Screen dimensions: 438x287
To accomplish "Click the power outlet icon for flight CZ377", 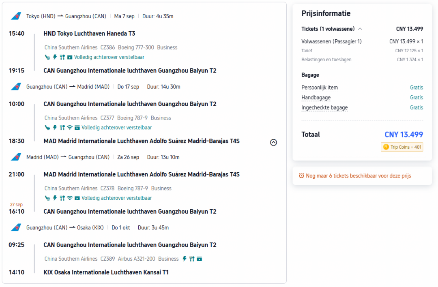I will (x=55, y=128).
